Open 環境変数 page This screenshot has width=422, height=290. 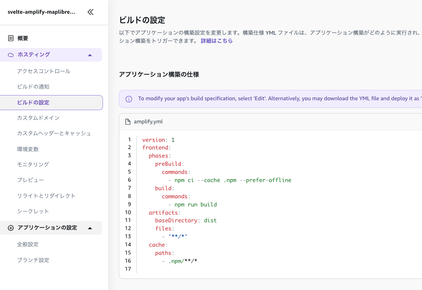tap(28, 149)
